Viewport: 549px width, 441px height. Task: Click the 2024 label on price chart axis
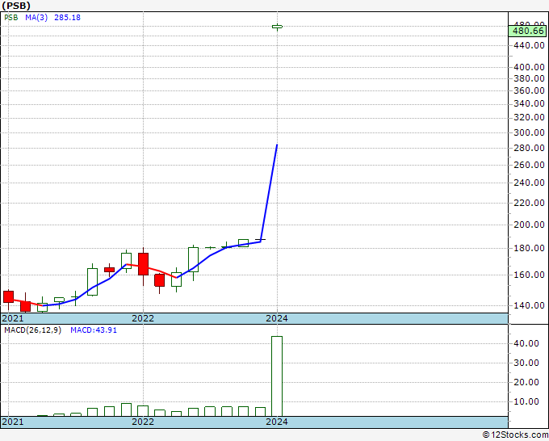tap(277, 318)
